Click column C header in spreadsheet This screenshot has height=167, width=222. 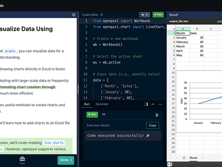(211, 29)
